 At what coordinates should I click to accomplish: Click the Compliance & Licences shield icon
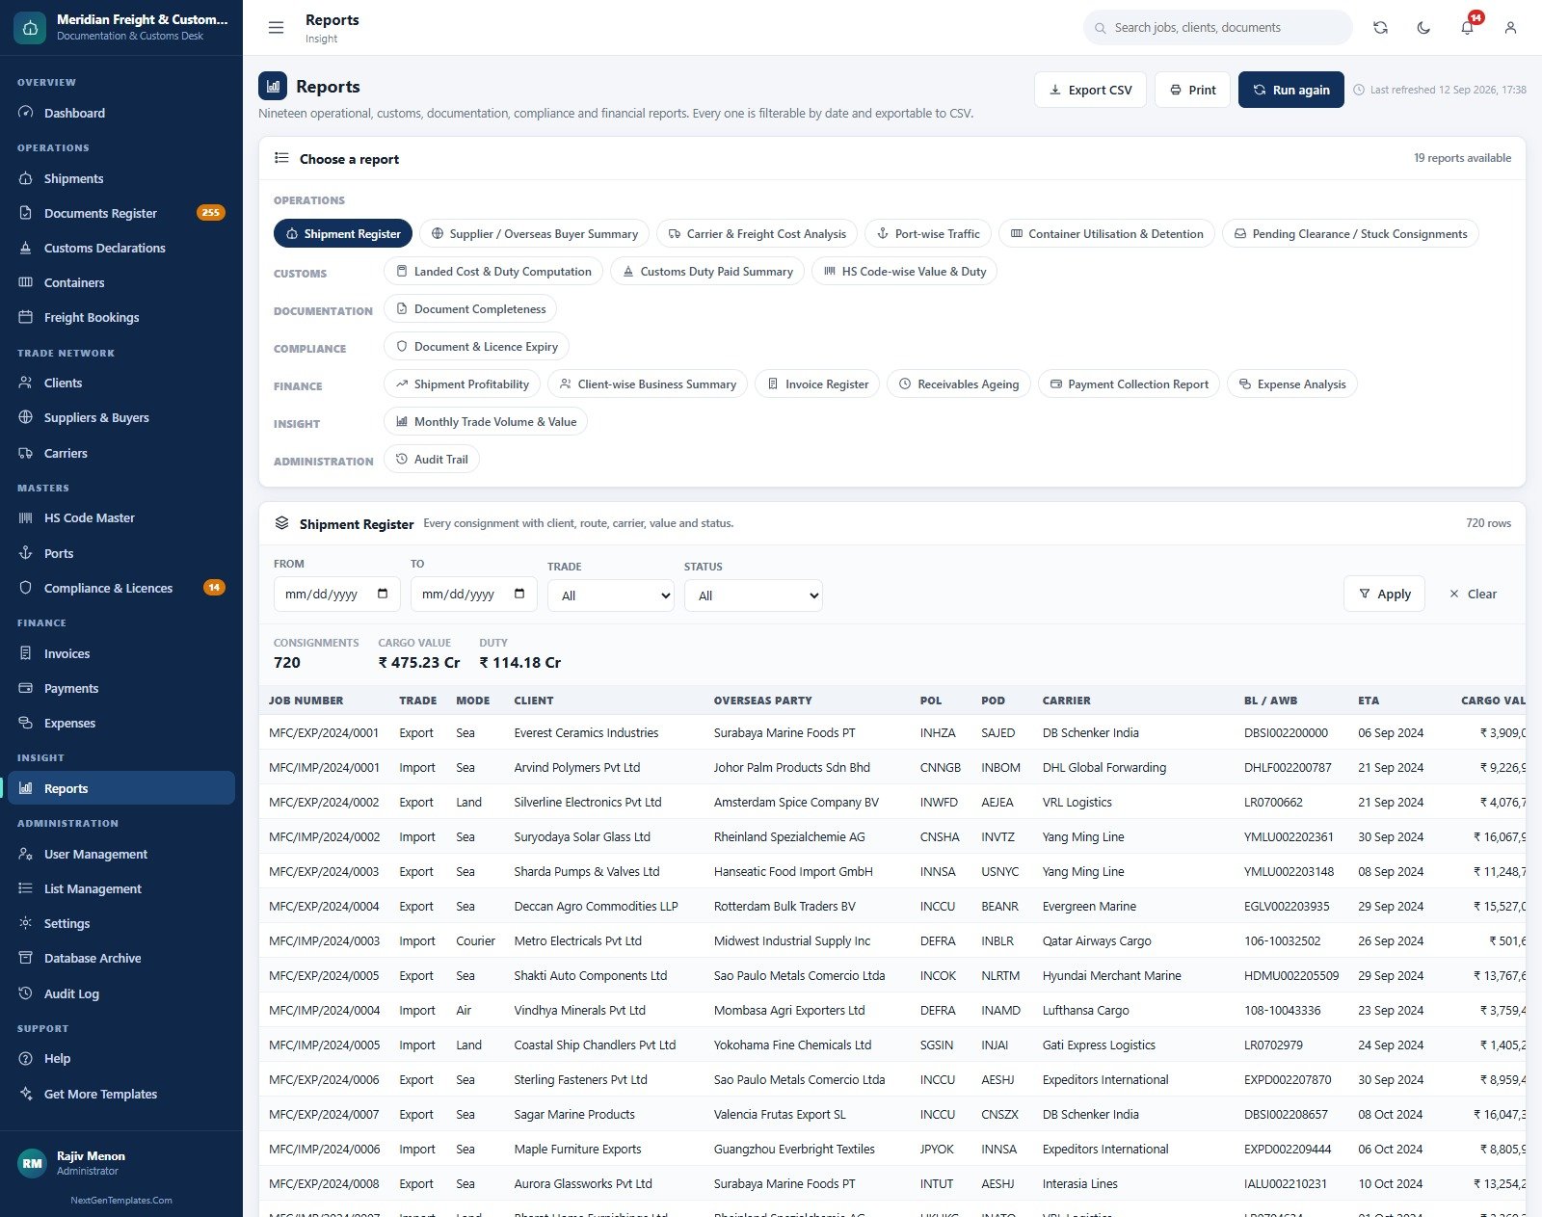point(26,588)
